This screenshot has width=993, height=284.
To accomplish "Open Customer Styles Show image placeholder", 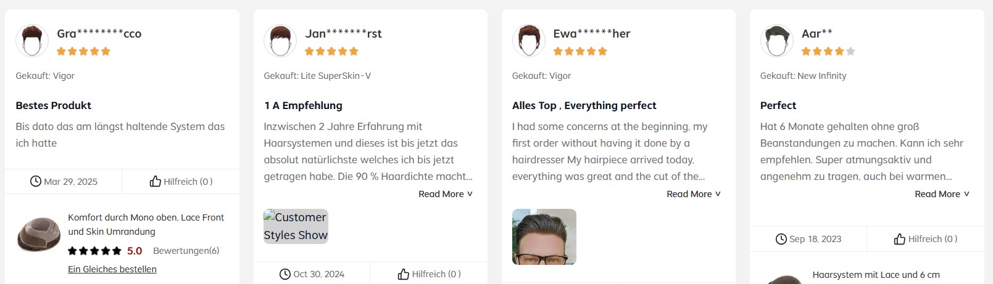I will (296, 226).
